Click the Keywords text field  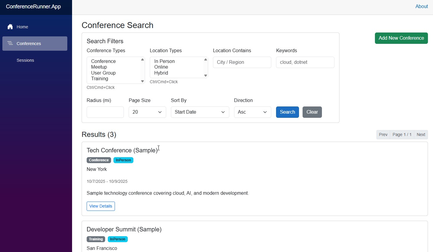click(305, 62)
